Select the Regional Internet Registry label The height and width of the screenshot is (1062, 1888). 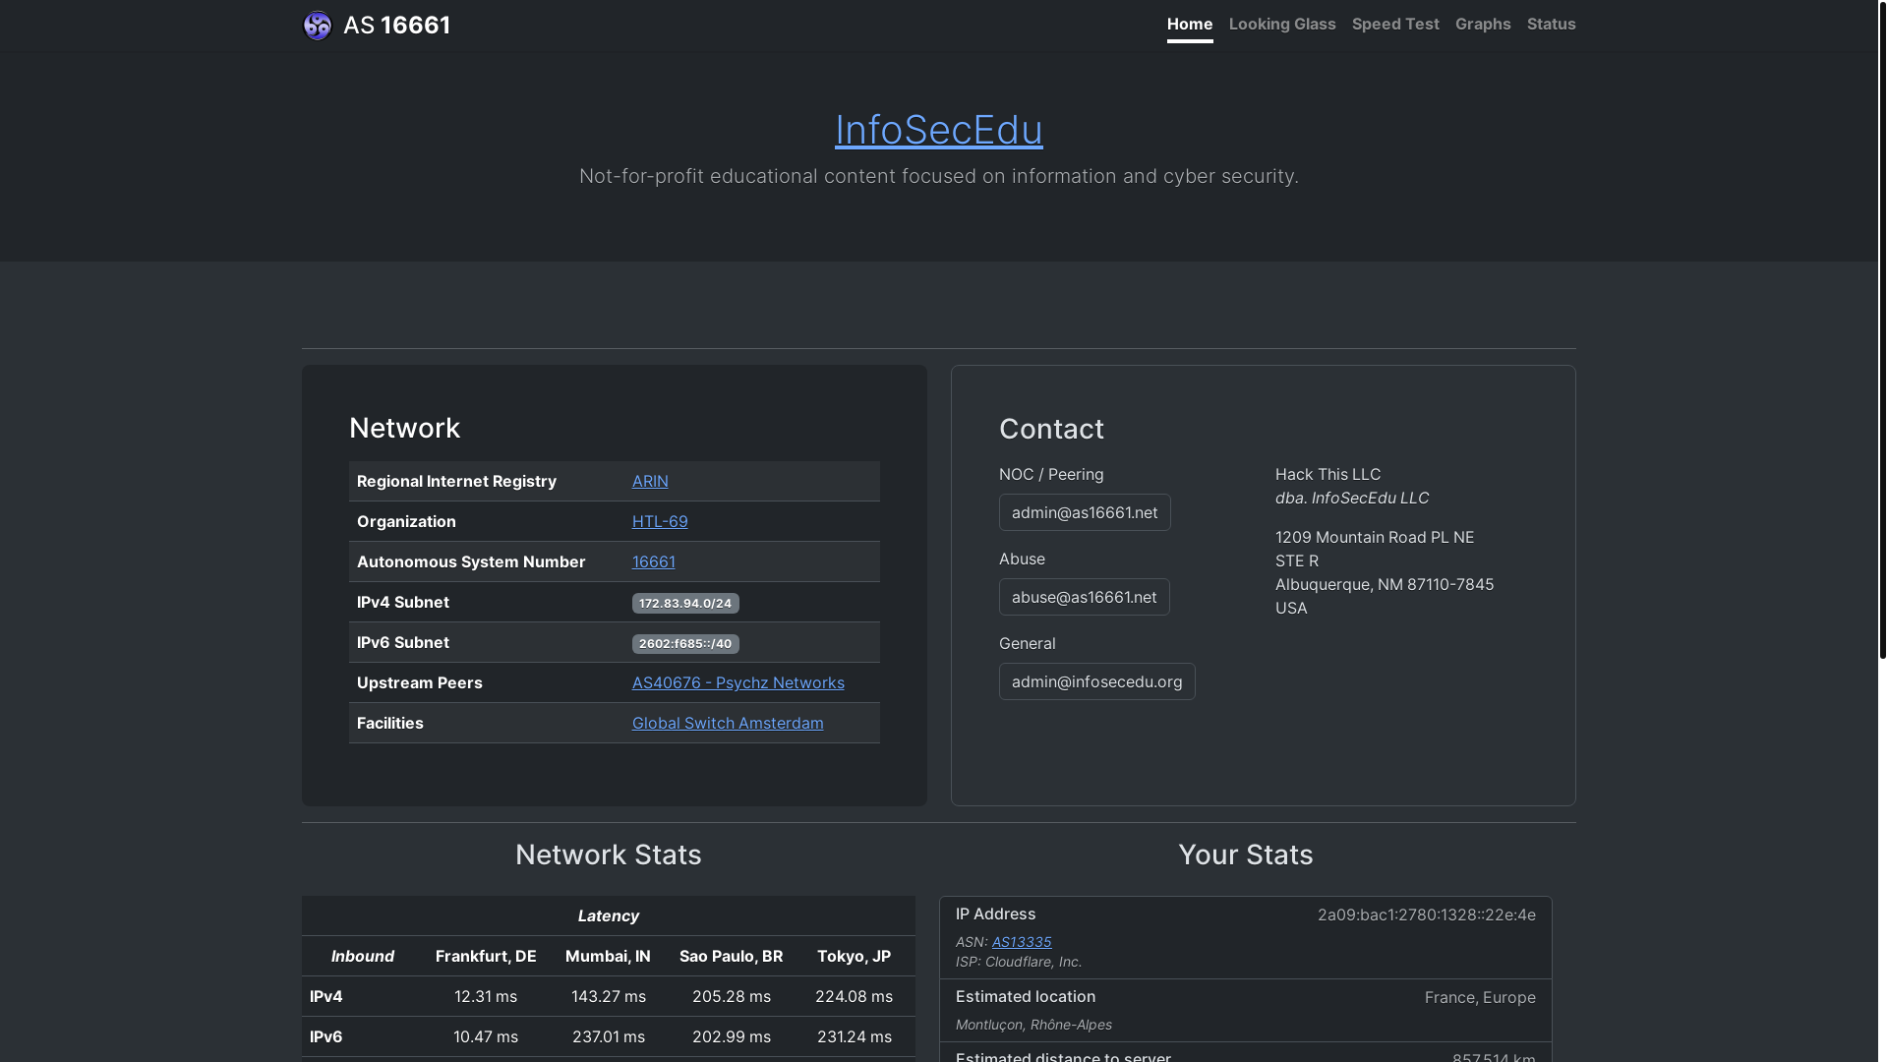click(456, 481)
